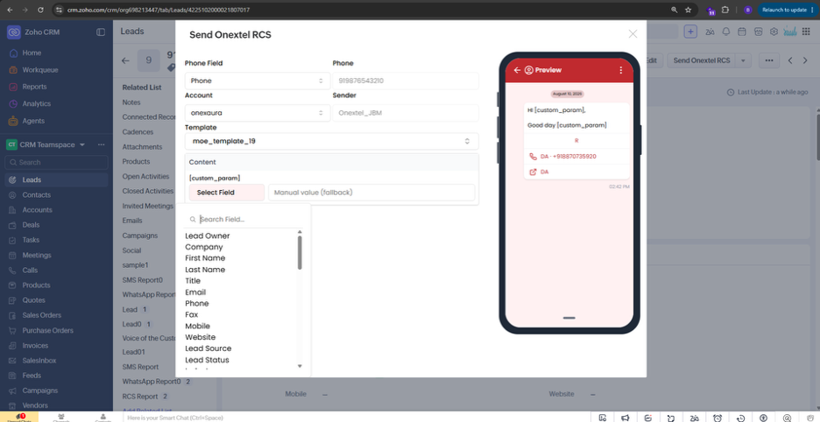Go to previous record chevron
Viewport: 820px width, 422px height.
point(790,60)
